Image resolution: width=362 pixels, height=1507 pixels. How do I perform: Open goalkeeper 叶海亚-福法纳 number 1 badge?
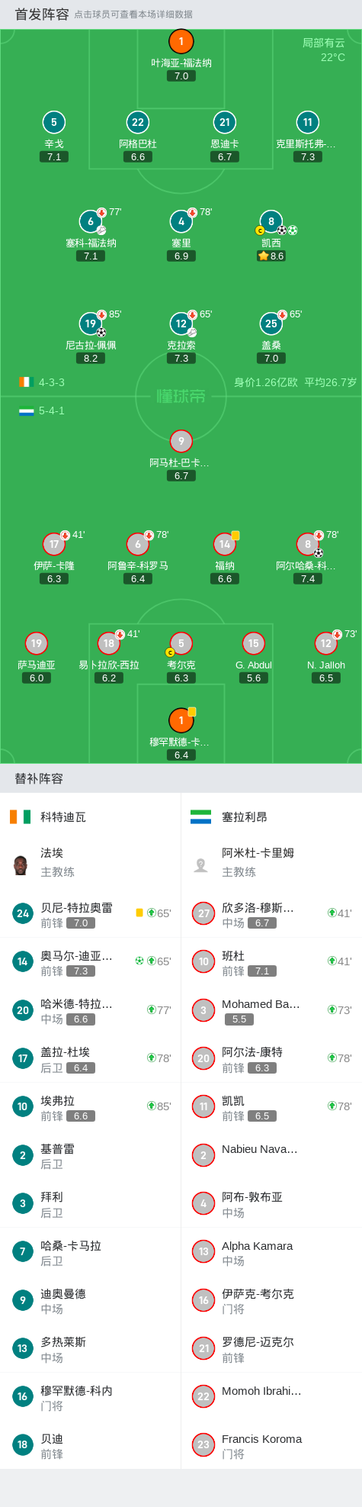click(x=181, y=41)
